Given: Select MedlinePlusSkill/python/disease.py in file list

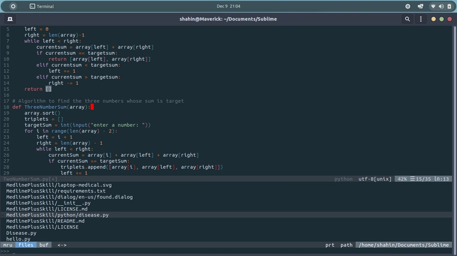Looking at the screenshot, I should coord(57,215).
